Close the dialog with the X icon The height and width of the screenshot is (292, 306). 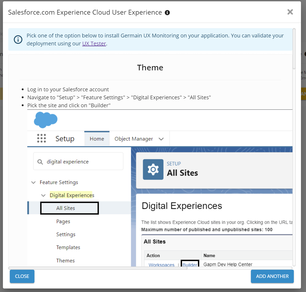(x=290, y=12)
